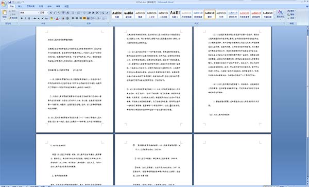This screenshot has width=309, height=187.
Task: Toggle Bold formatting
Action: coord(22,19)
